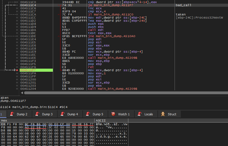Toggle breakpoint dot at address 00A511FA
Image resolution: width=228 pixels, height=146 pixels.
pyautogui.click(x=17, y=73)
